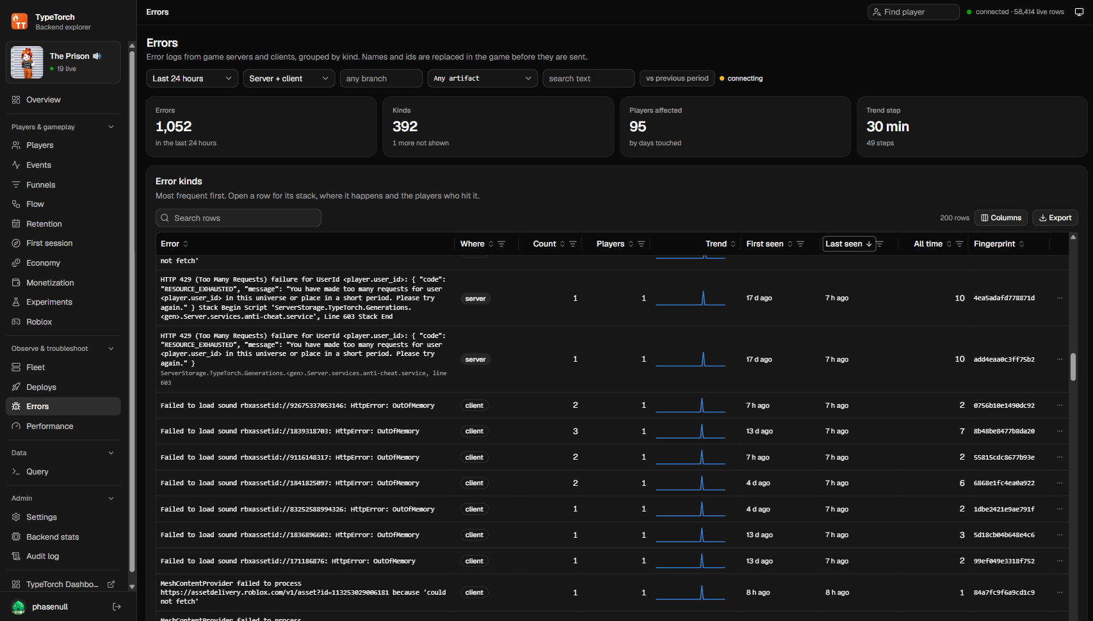Open the Last 24 hours range dropdown
The width and height of the screenshot is (1093, 621).
[192, 78]
